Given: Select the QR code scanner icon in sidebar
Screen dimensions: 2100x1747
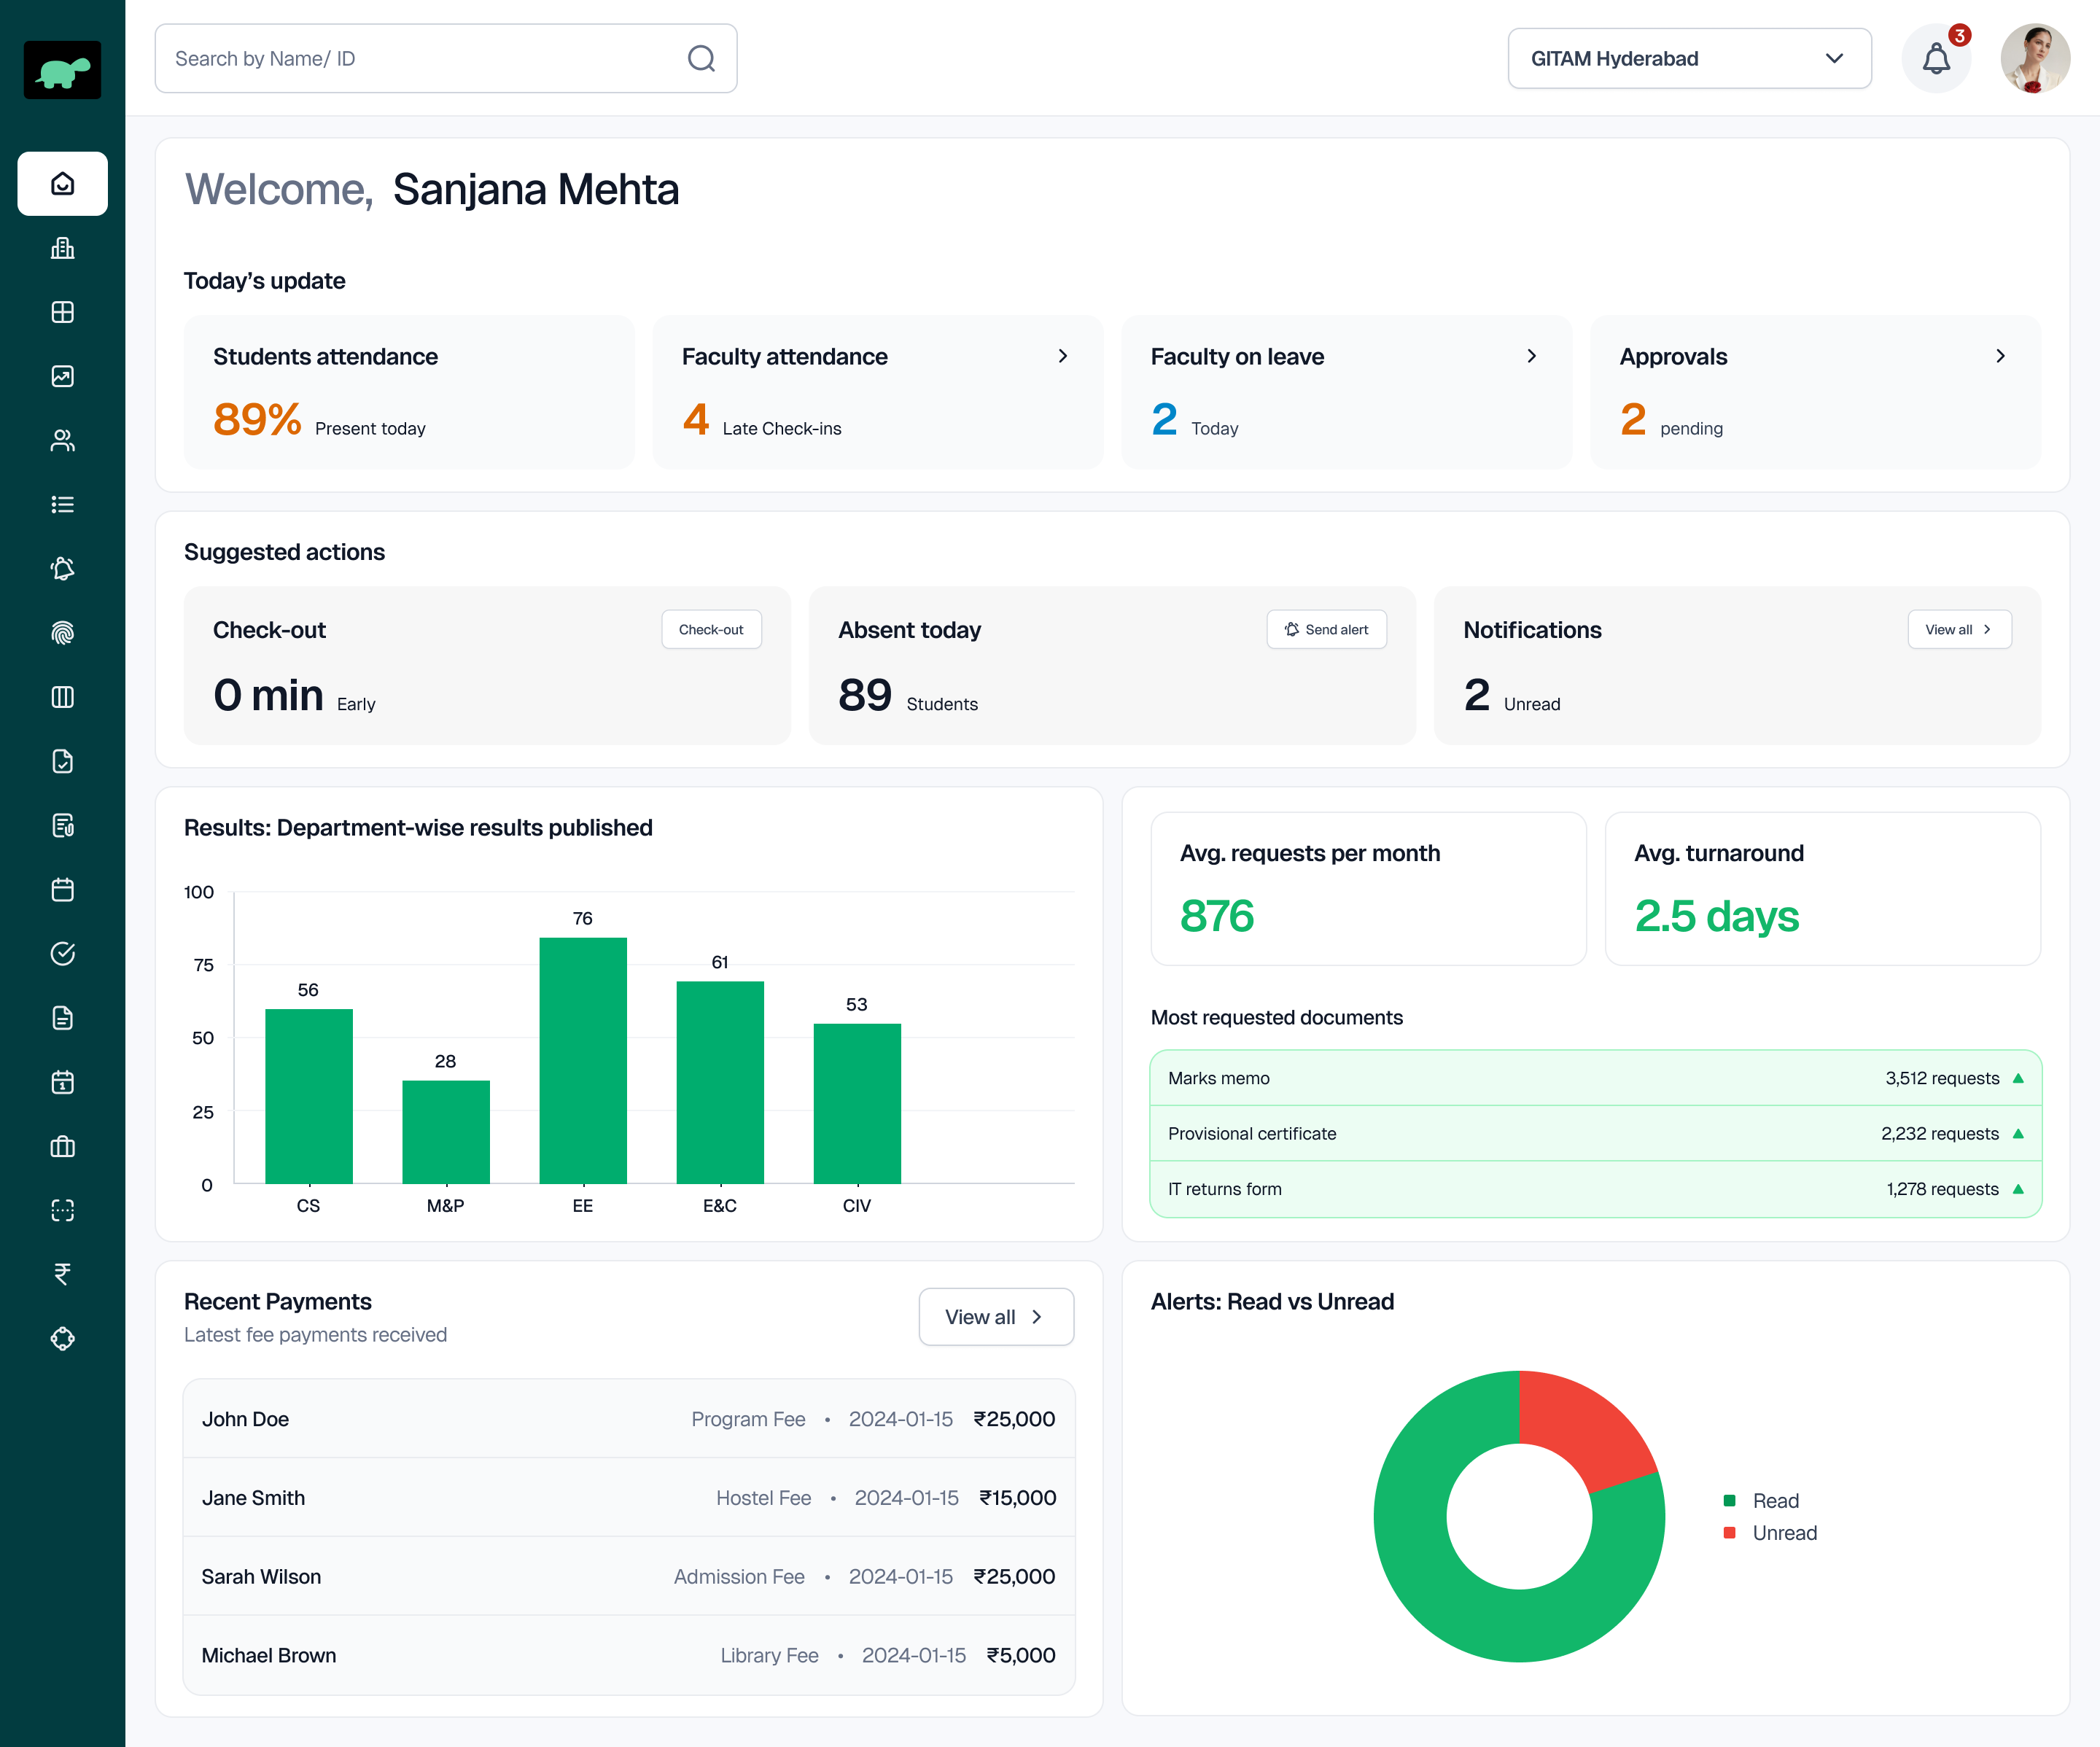Looking at the screenshot, I should pos(62,1210).
